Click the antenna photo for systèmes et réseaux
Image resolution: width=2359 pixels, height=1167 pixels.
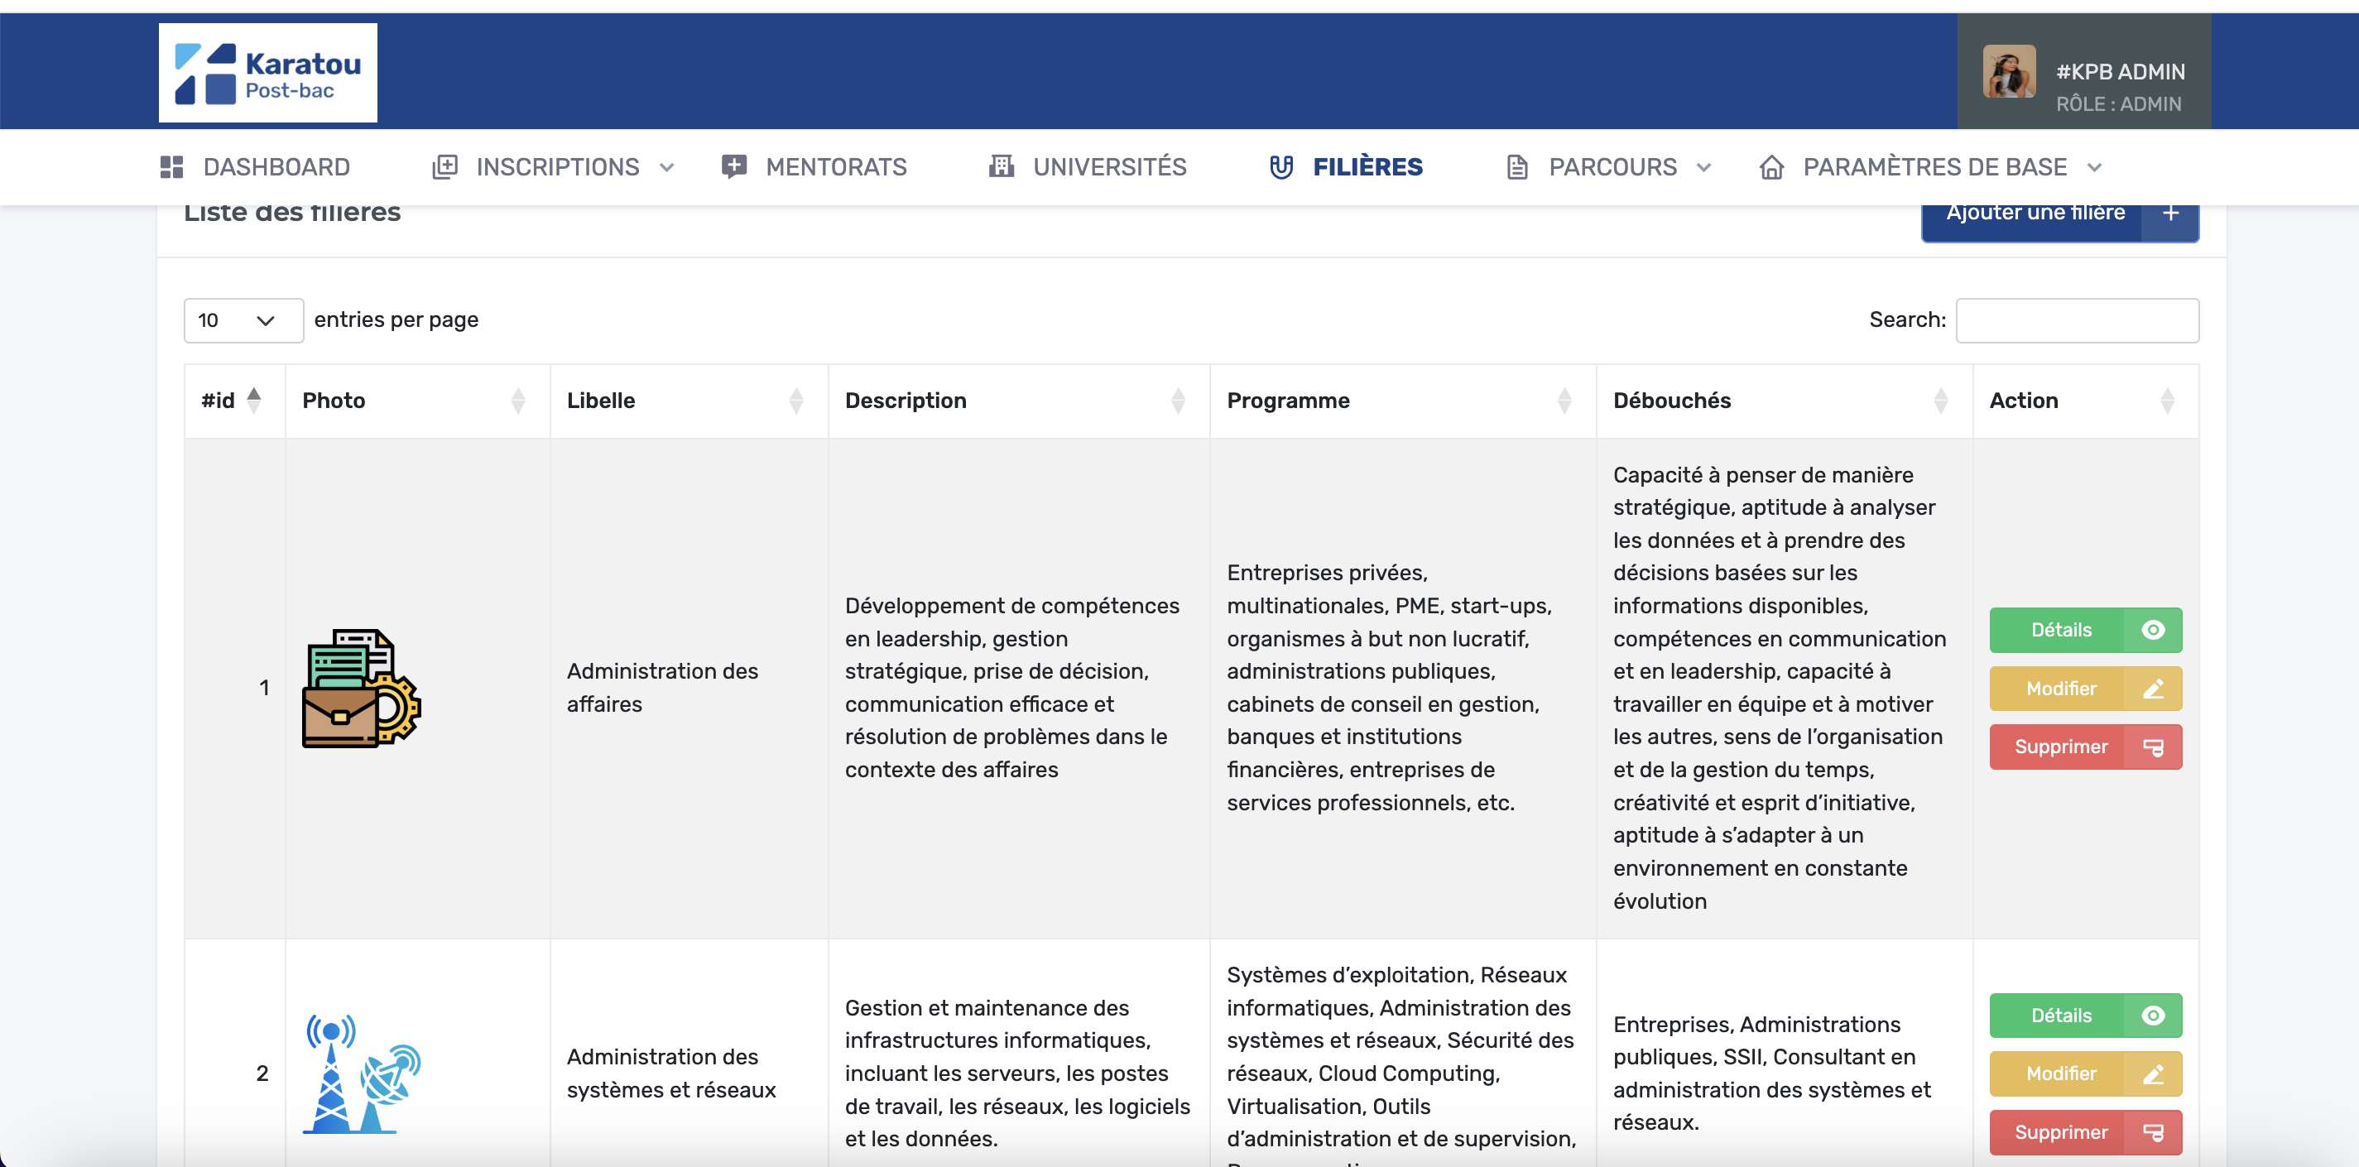[362, 1074]
